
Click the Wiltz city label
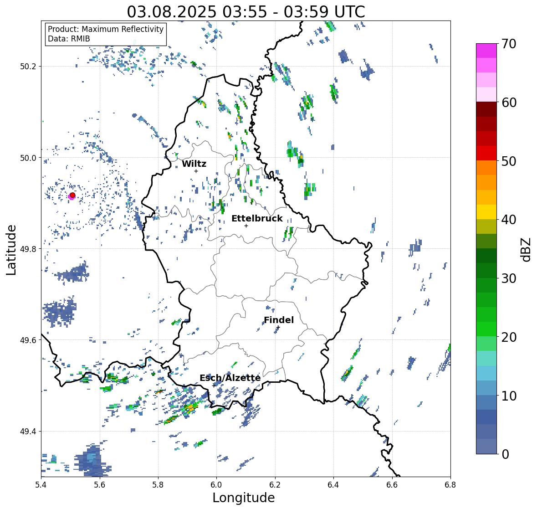point(194,164)
